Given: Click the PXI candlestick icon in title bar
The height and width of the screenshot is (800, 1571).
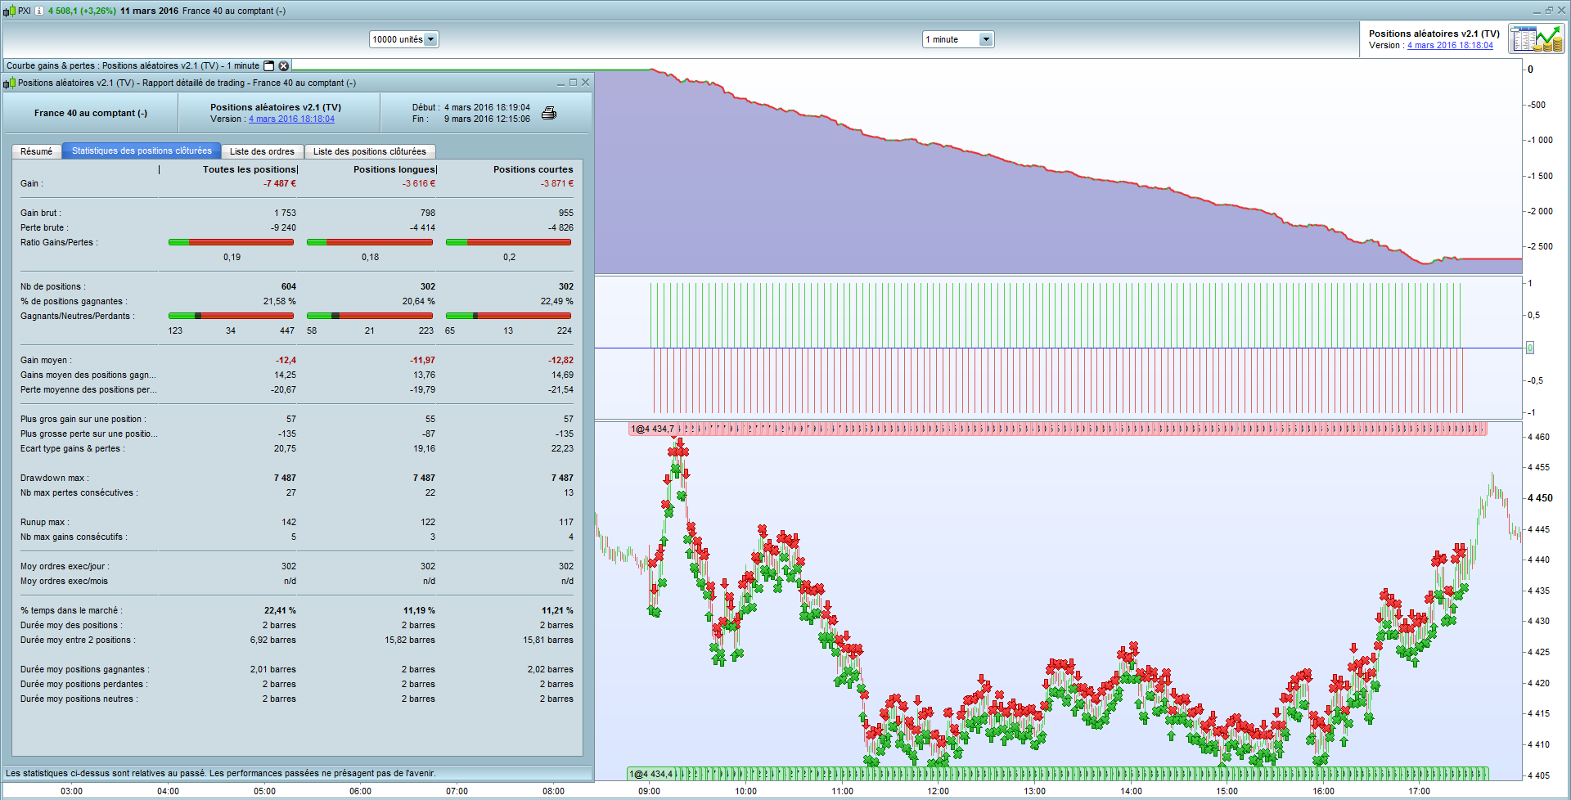Looking at the screenshot, I should (9, 11).
